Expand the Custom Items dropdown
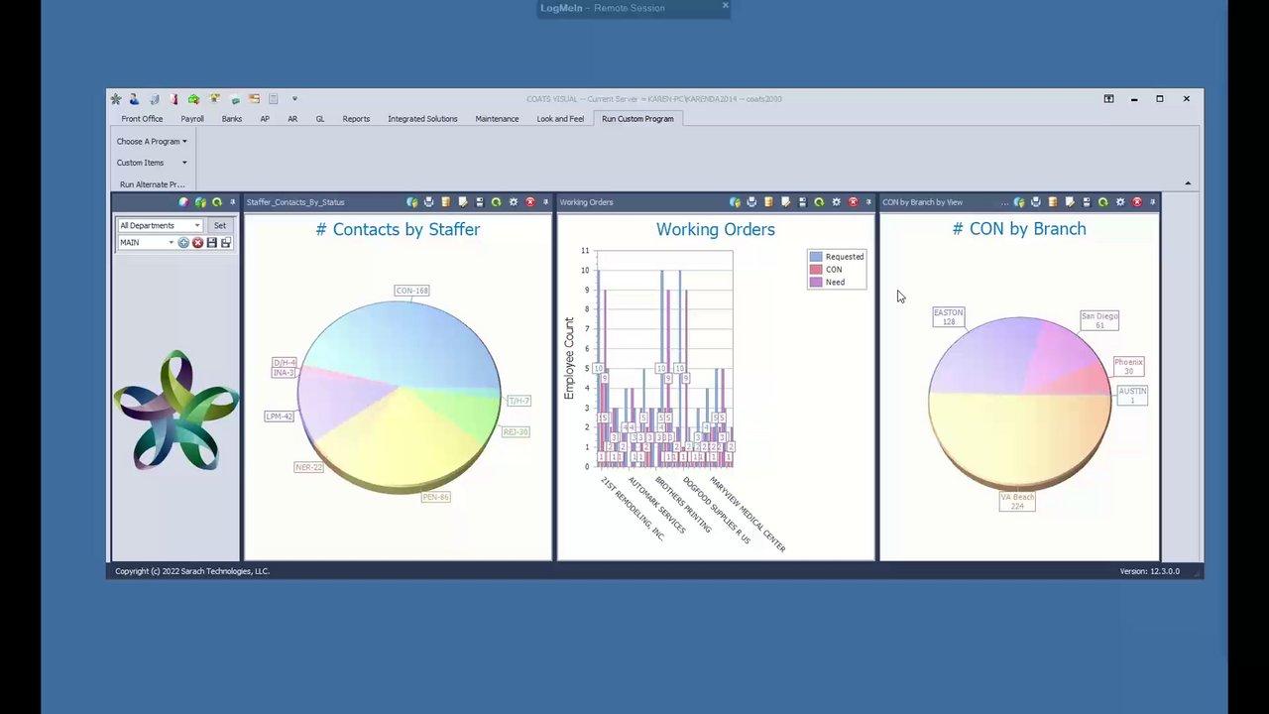1269x714 pixels. point(152,163)
